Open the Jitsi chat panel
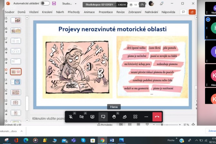216x144 pixels. [103, 117]
